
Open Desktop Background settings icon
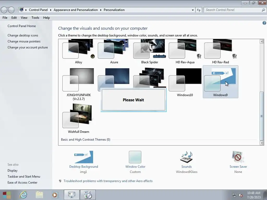[x=84, y=157]
